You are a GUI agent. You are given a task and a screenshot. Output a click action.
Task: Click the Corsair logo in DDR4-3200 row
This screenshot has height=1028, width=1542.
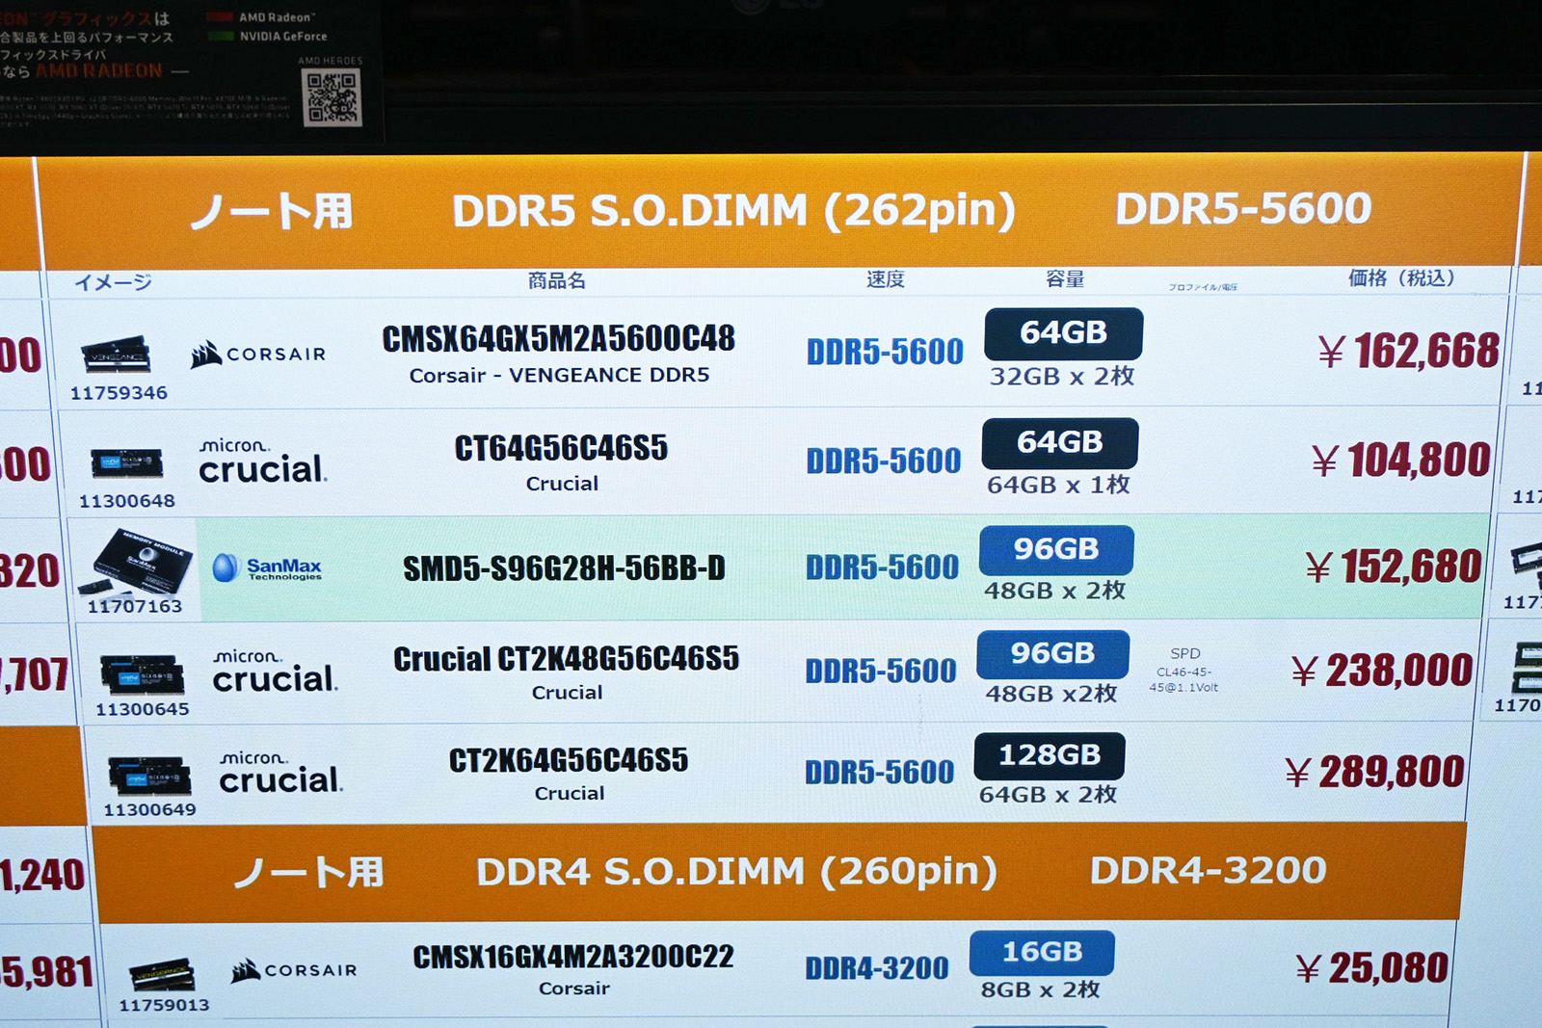(293, 970)
